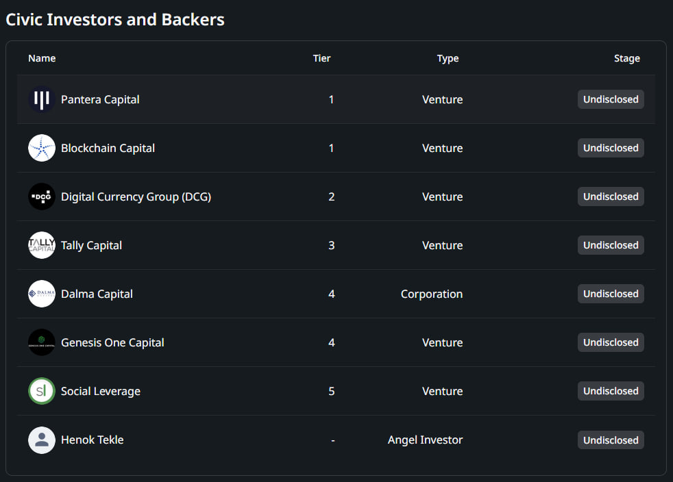This screenshot has width=673, height=482.
Task: Click Venture type in Genesis One Capital row
Action: [x=443, y=342]
